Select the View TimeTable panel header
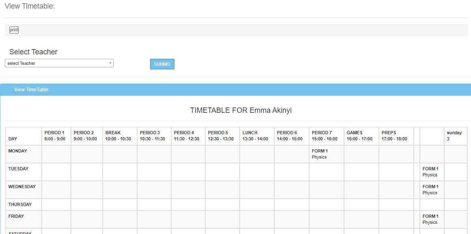 (x=31, y=90)
